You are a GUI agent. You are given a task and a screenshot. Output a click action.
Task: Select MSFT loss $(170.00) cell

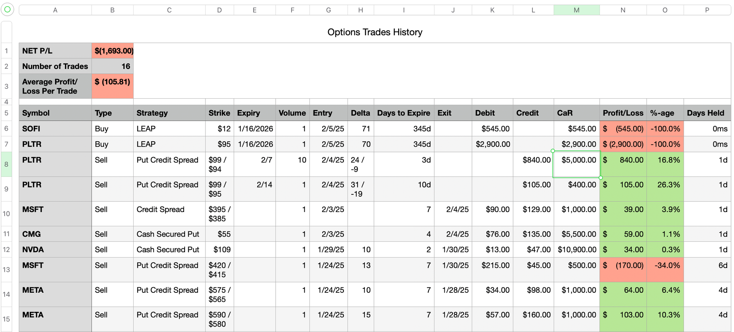(x=623, y=270)
